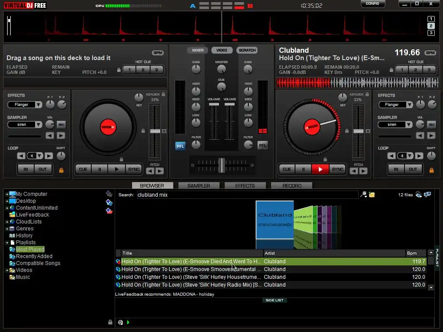Viewport: 443px width, 332px height.
Task: Switch to the SAMPLER tab
Action: pos(199,185)
